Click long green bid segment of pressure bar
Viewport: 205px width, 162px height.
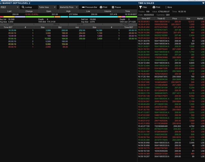pos(40,17)
